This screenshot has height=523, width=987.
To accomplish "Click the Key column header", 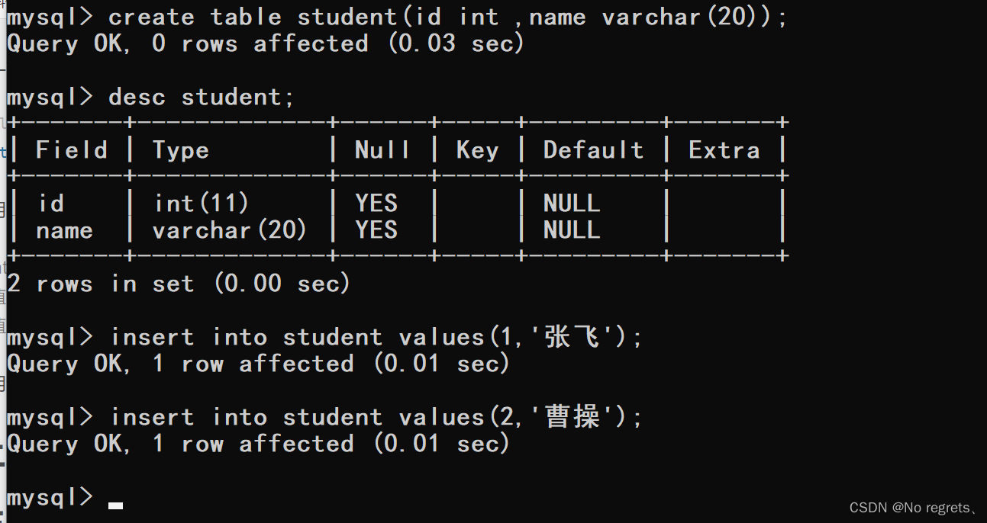I will [x=477, y=150].
